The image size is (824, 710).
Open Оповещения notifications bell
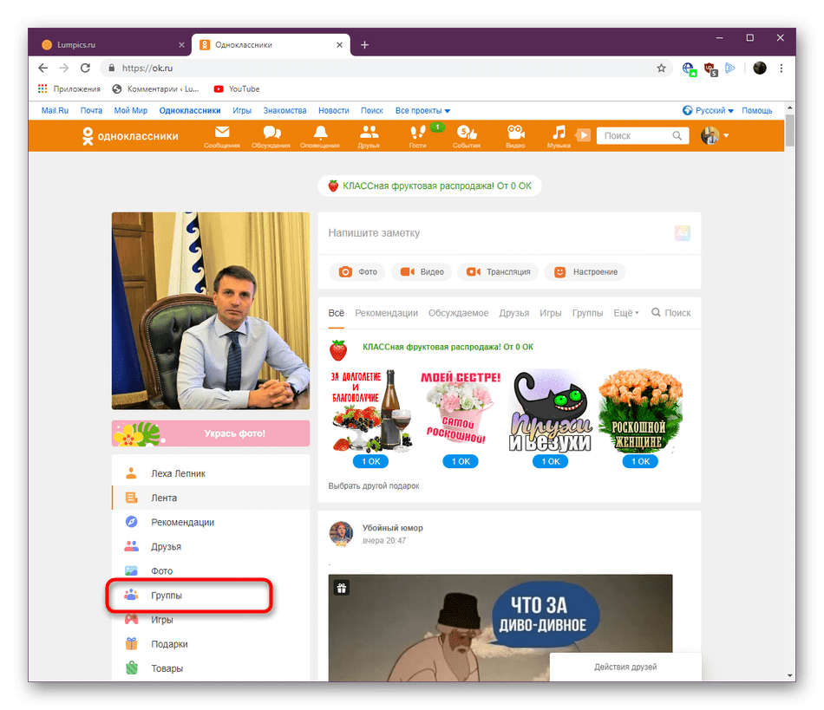point(319,136)
